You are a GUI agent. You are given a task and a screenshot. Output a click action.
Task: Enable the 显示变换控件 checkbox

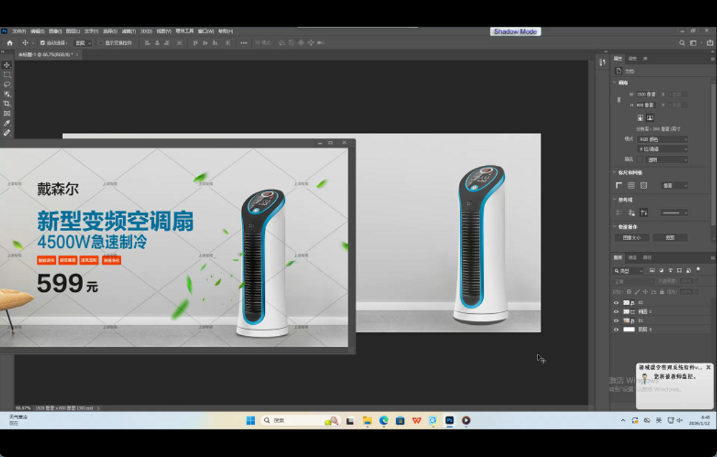101,43
